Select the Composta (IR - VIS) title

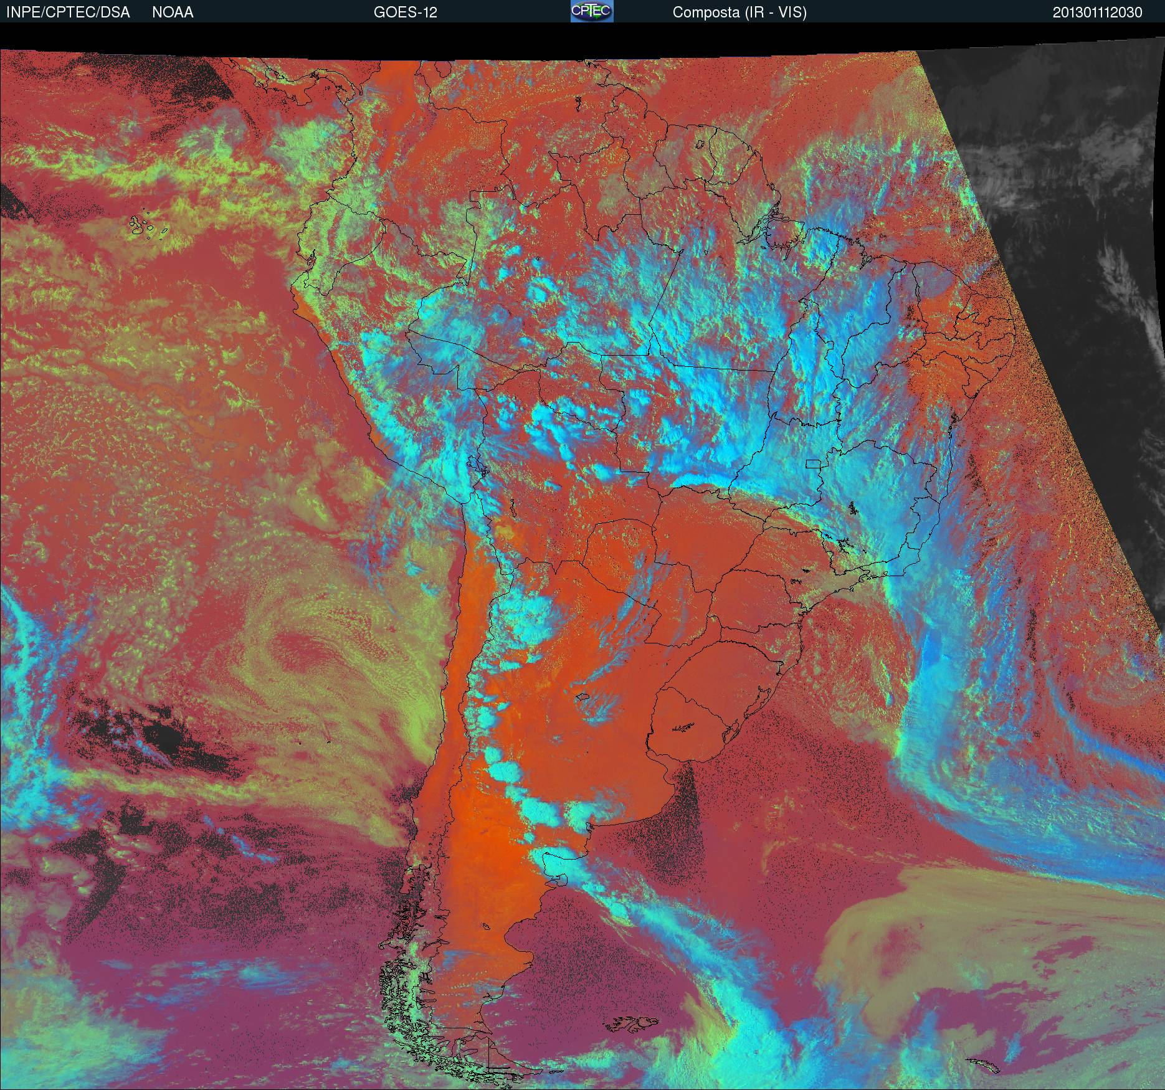(739, 12)
